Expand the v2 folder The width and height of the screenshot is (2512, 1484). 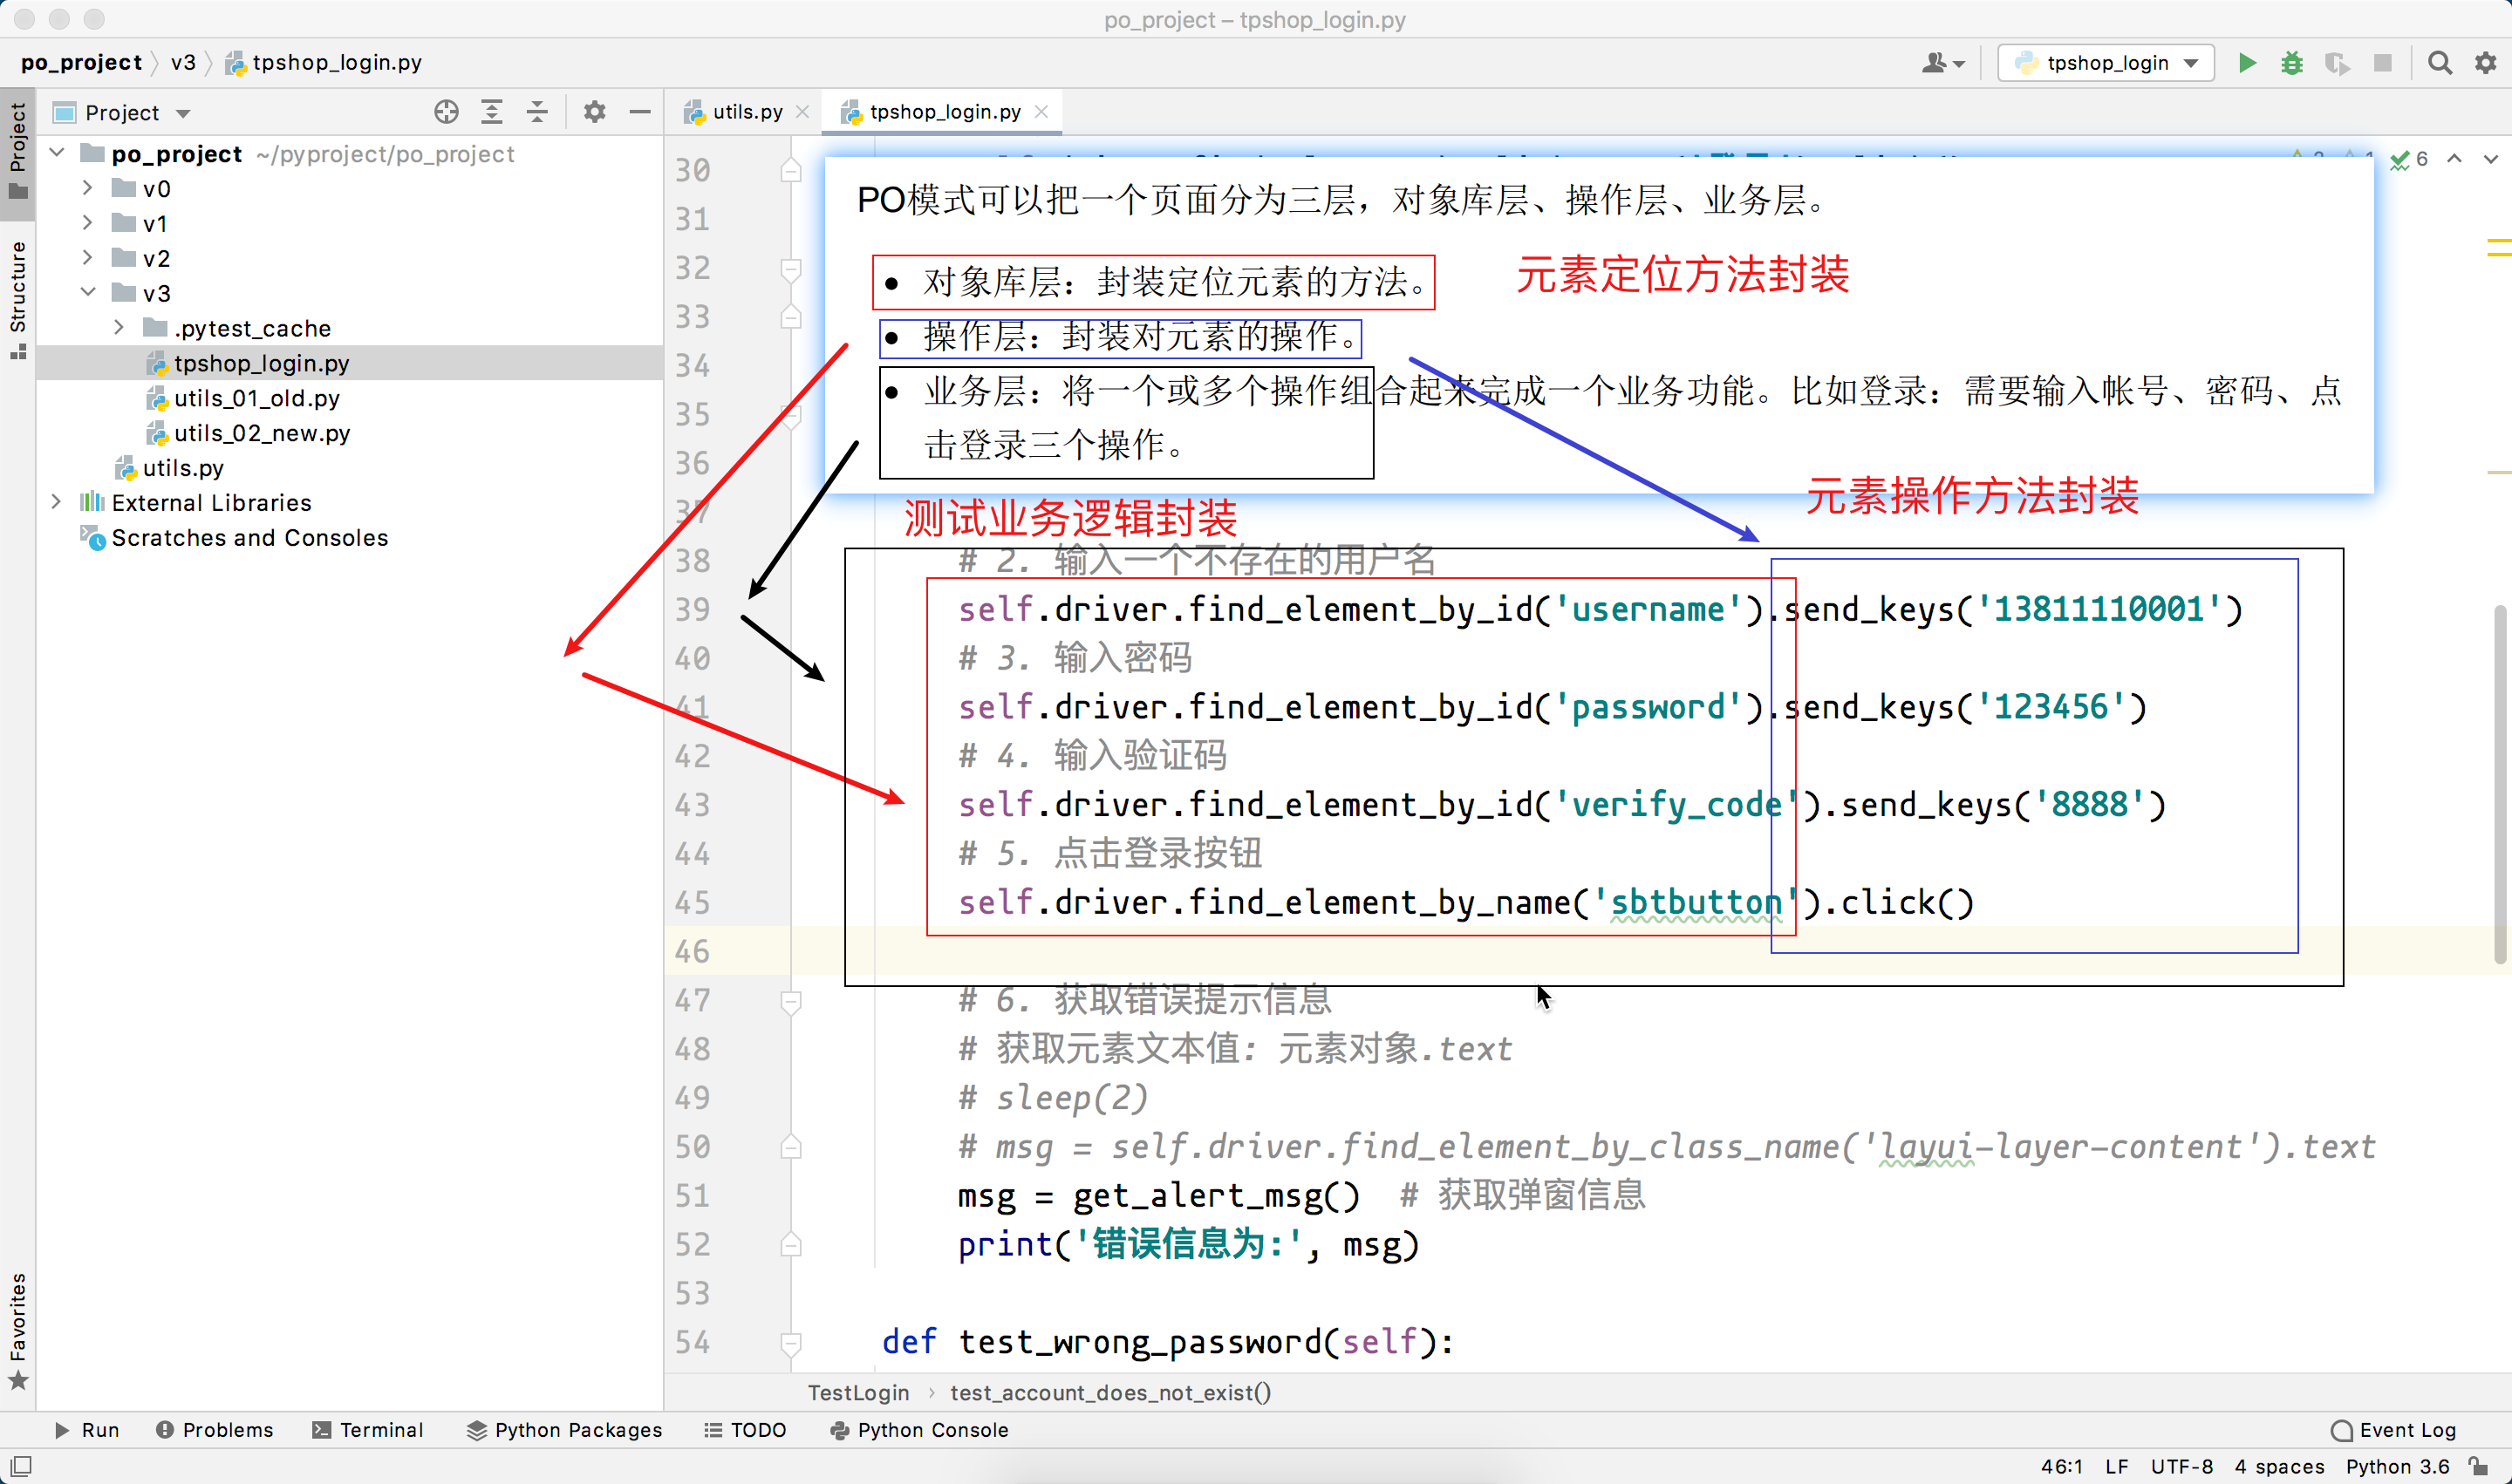pyautogui.click(x=88, y=258)
